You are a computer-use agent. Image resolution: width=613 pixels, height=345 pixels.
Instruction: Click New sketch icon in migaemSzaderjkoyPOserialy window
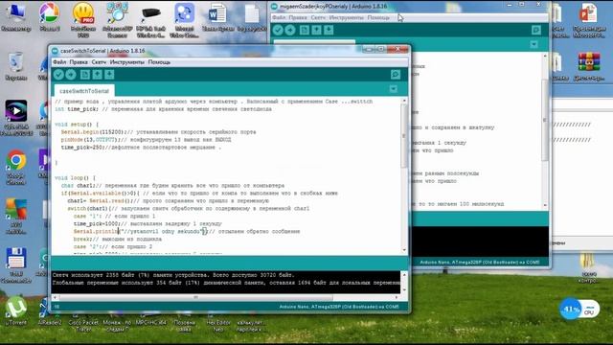pos(305,30)
